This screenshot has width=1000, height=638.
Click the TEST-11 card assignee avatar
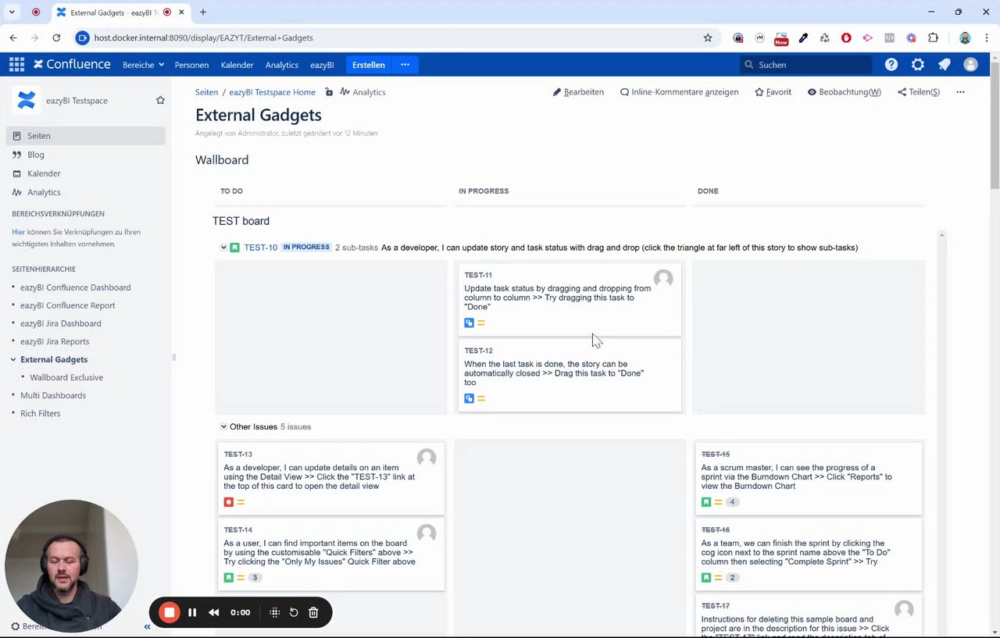click(663, 279)
